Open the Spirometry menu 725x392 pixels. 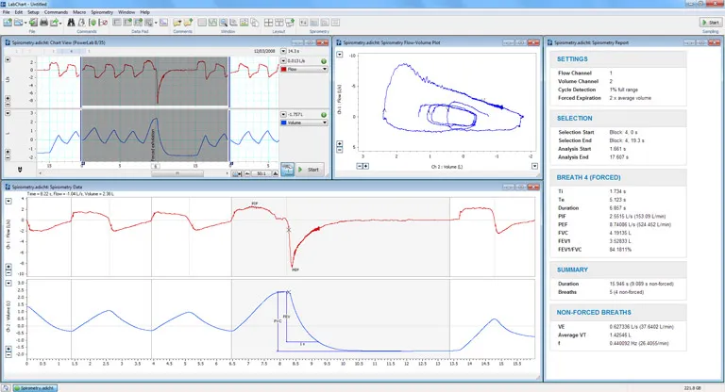pos(101,11)
